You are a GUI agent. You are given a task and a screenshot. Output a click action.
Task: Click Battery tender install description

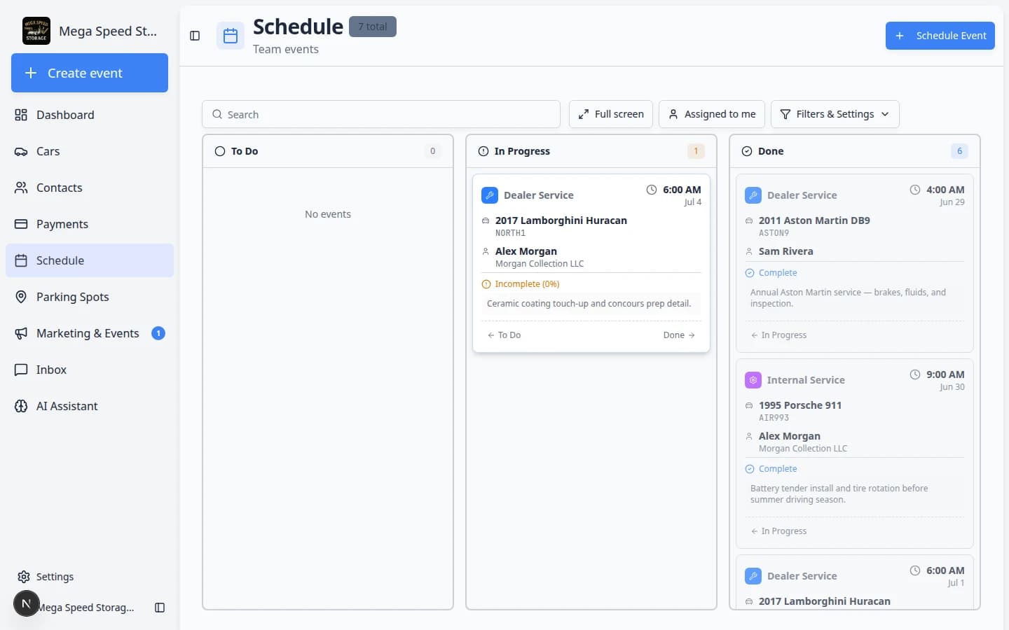point(839,494)
